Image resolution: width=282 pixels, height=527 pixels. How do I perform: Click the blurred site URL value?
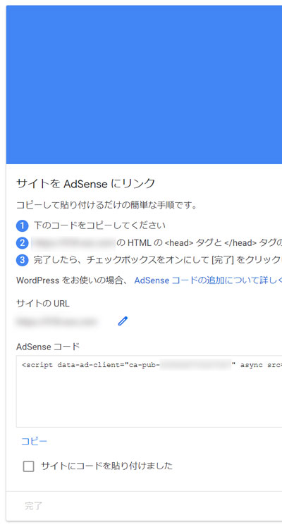pos(56,322)
